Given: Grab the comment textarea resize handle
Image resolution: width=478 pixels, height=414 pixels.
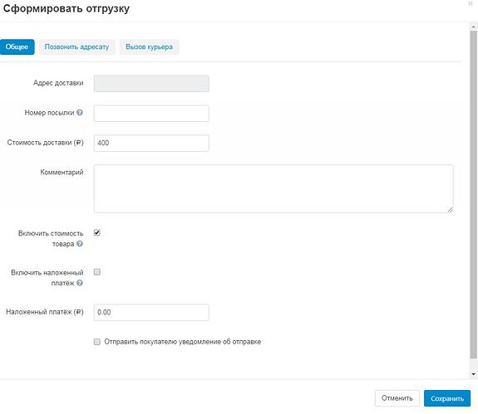Looking at the screenshot, I should [451, 210].
